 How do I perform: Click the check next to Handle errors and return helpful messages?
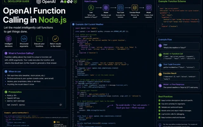click(160, 110)
